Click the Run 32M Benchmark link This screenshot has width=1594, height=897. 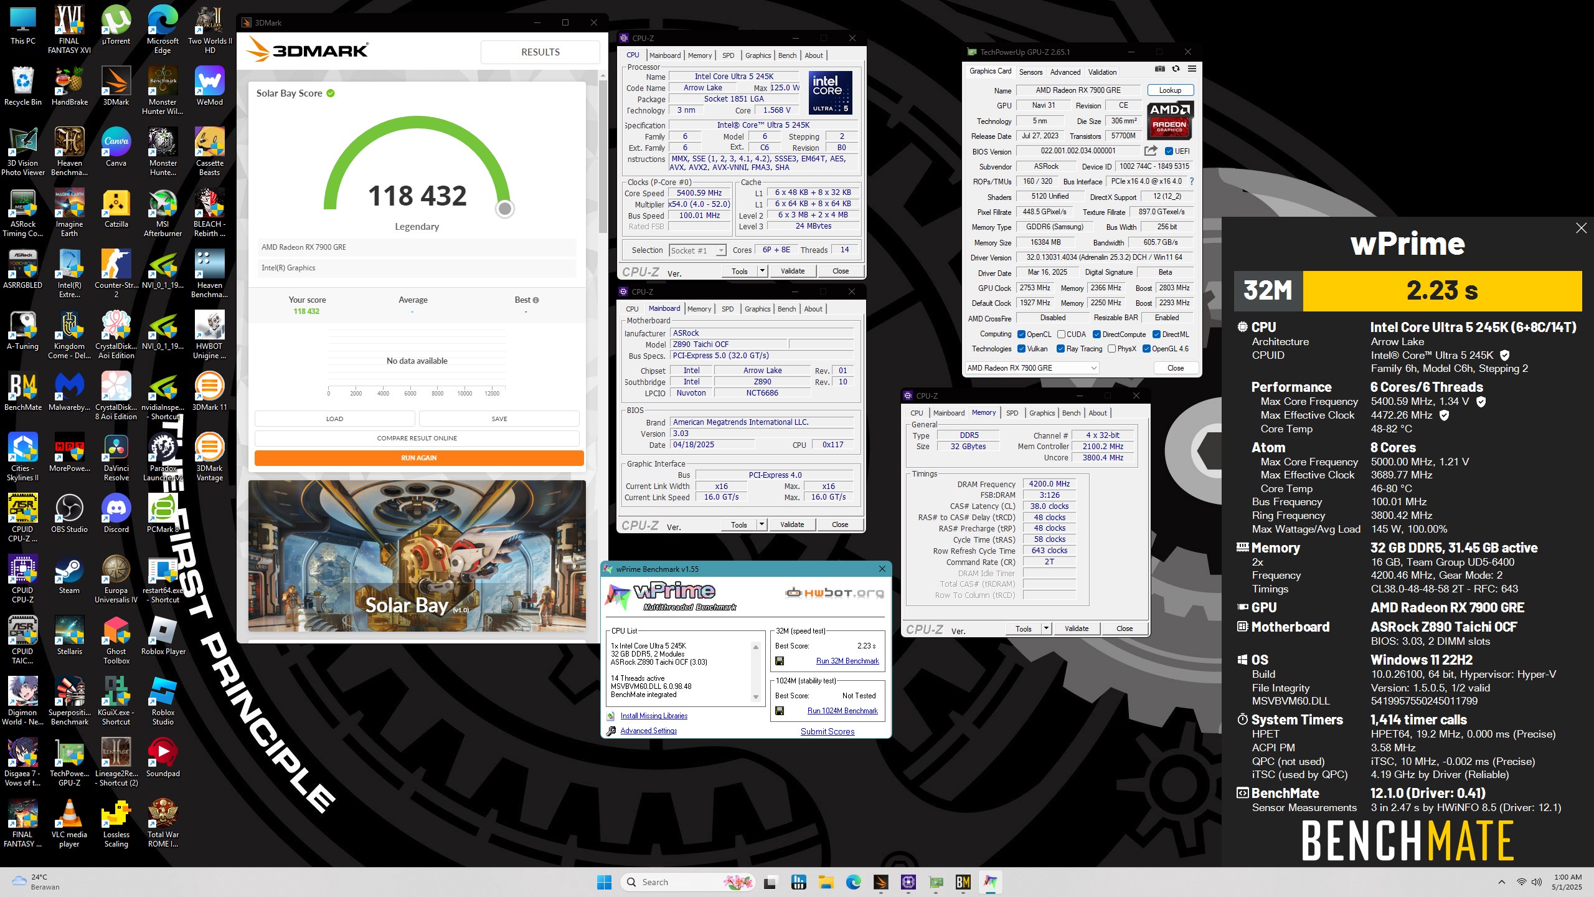coord(847,661)
